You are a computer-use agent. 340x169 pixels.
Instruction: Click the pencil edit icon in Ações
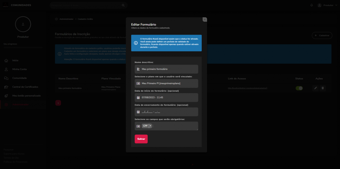pyautogui.click(x=316, y=88)
